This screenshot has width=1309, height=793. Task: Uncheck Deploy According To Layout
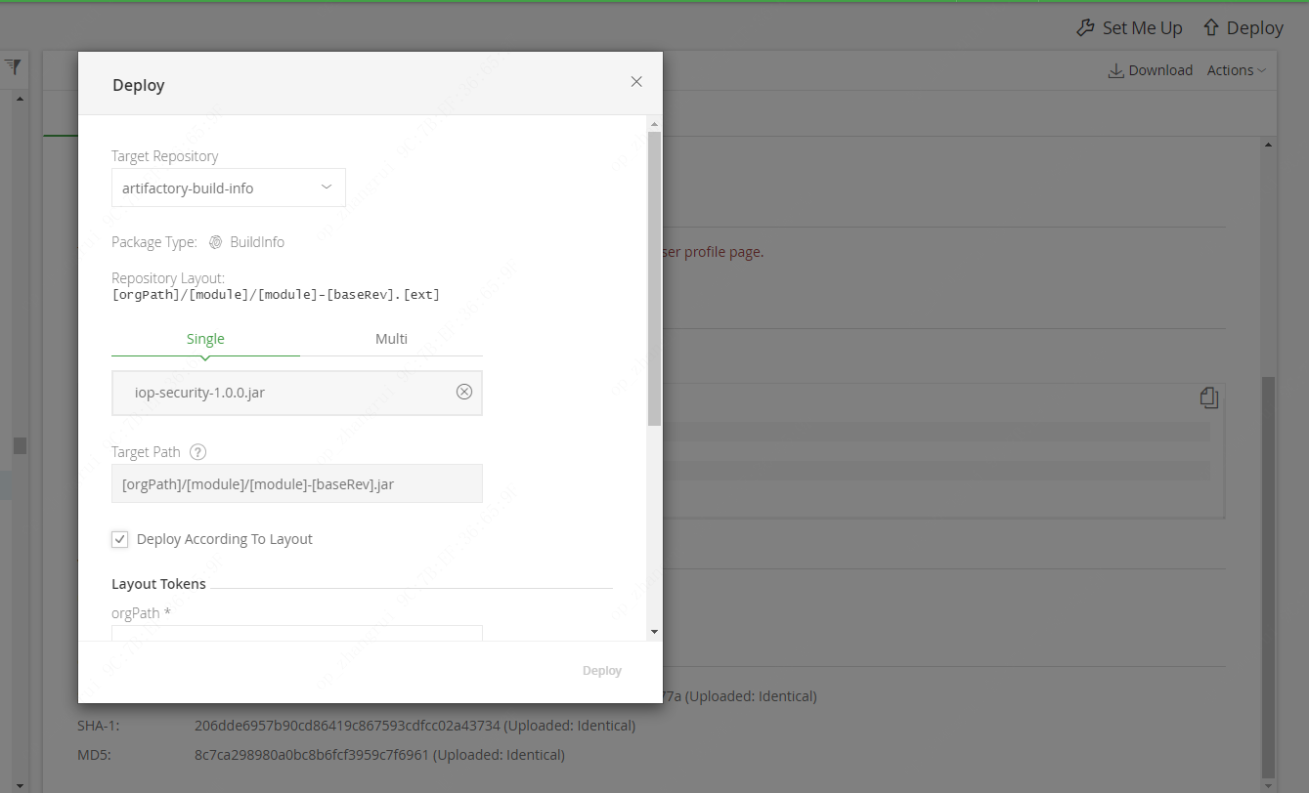pyautogui.click(x=120, y=539)
